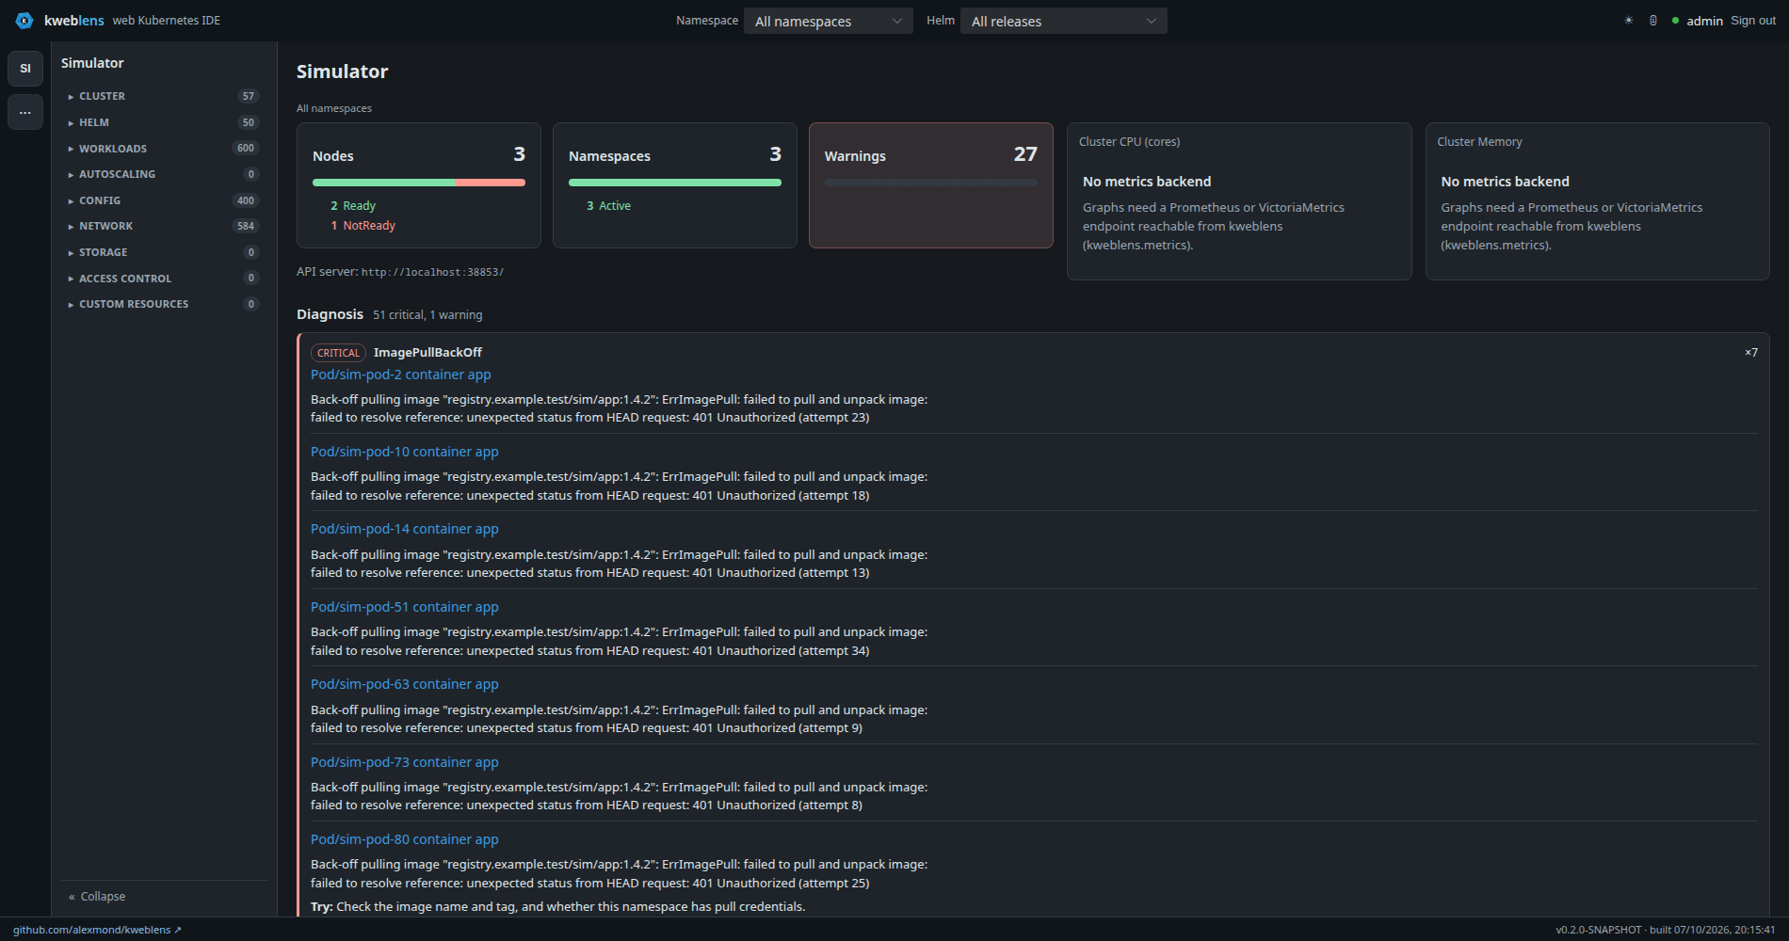
Task: Expand the CLUSTER section
Action: coord(164,96)
